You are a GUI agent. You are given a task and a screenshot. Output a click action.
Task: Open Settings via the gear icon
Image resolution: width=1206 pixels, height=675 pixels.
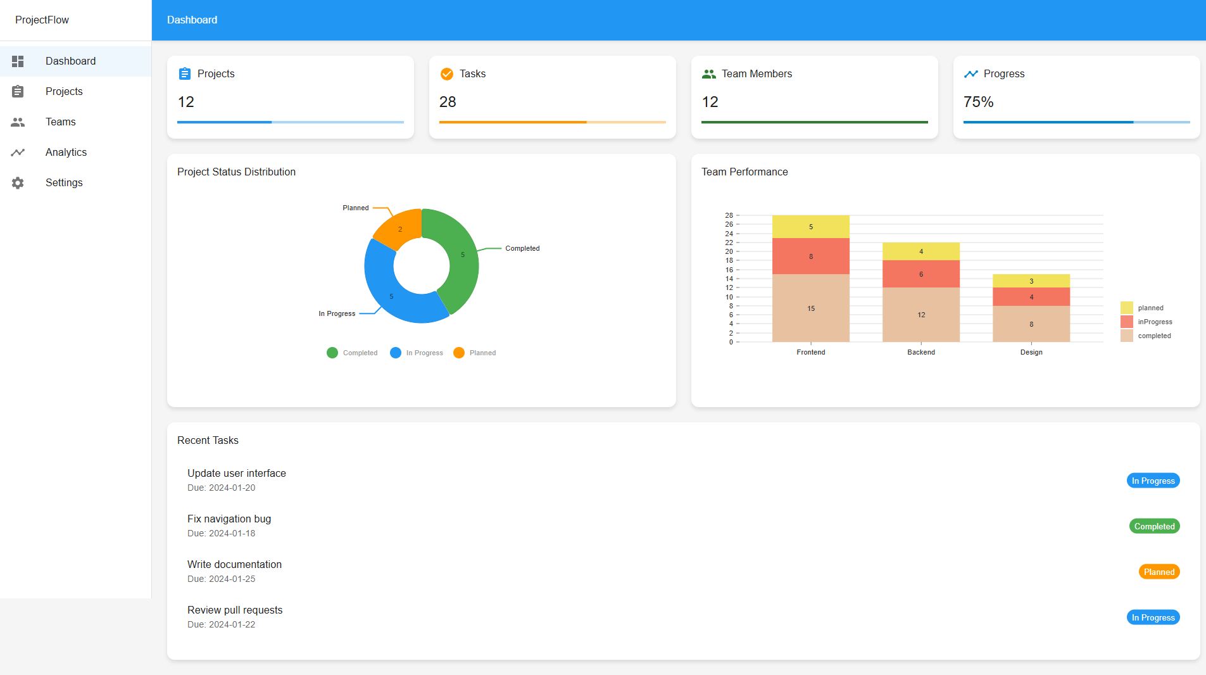coord(18,183)
